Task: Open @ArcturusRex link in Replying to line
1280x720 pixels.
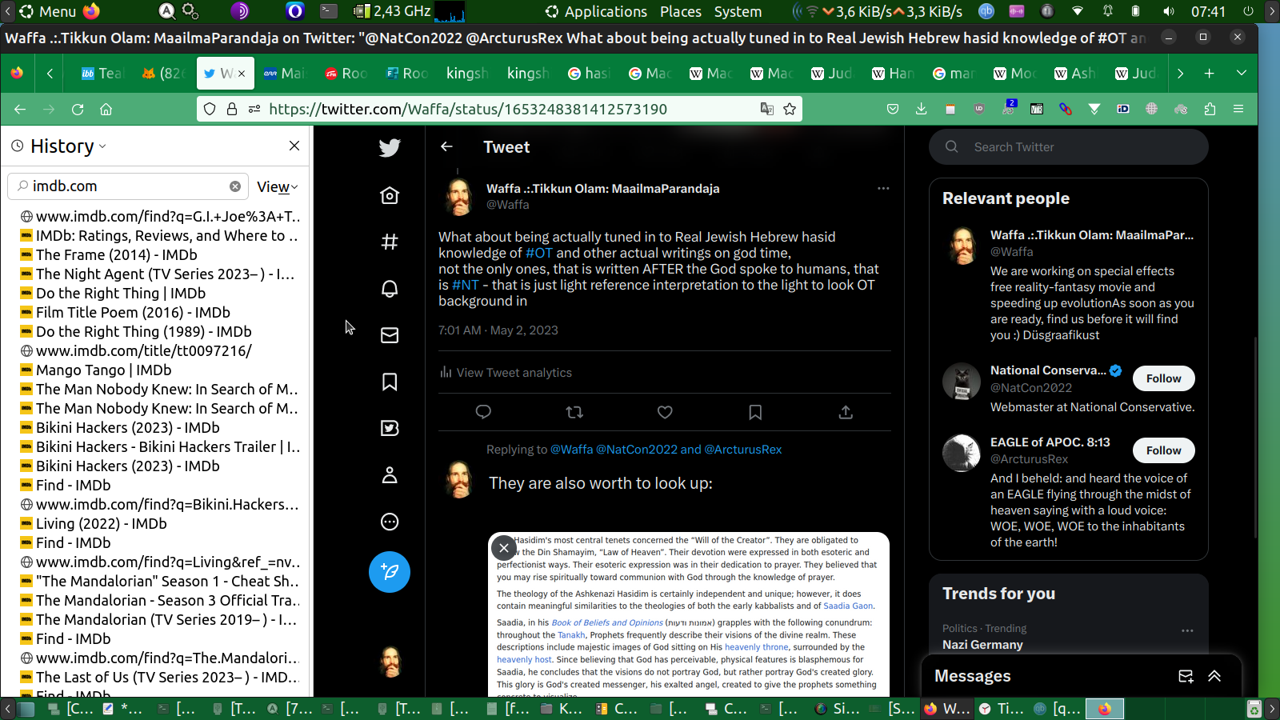Action: tap(743, 450)
